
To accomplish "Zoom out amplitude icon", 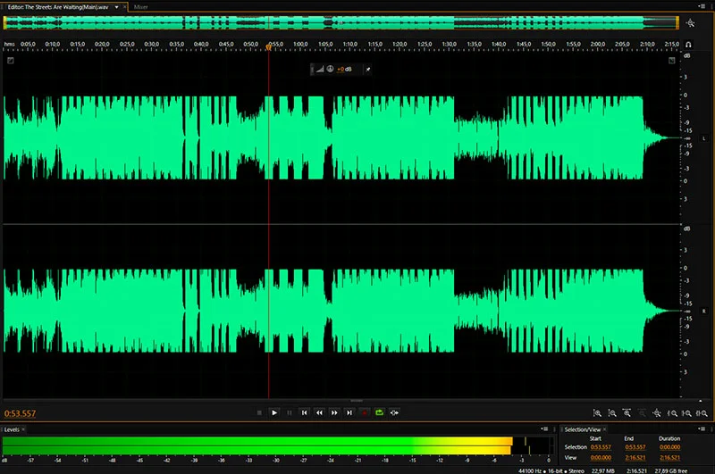I will coord(612,413).
